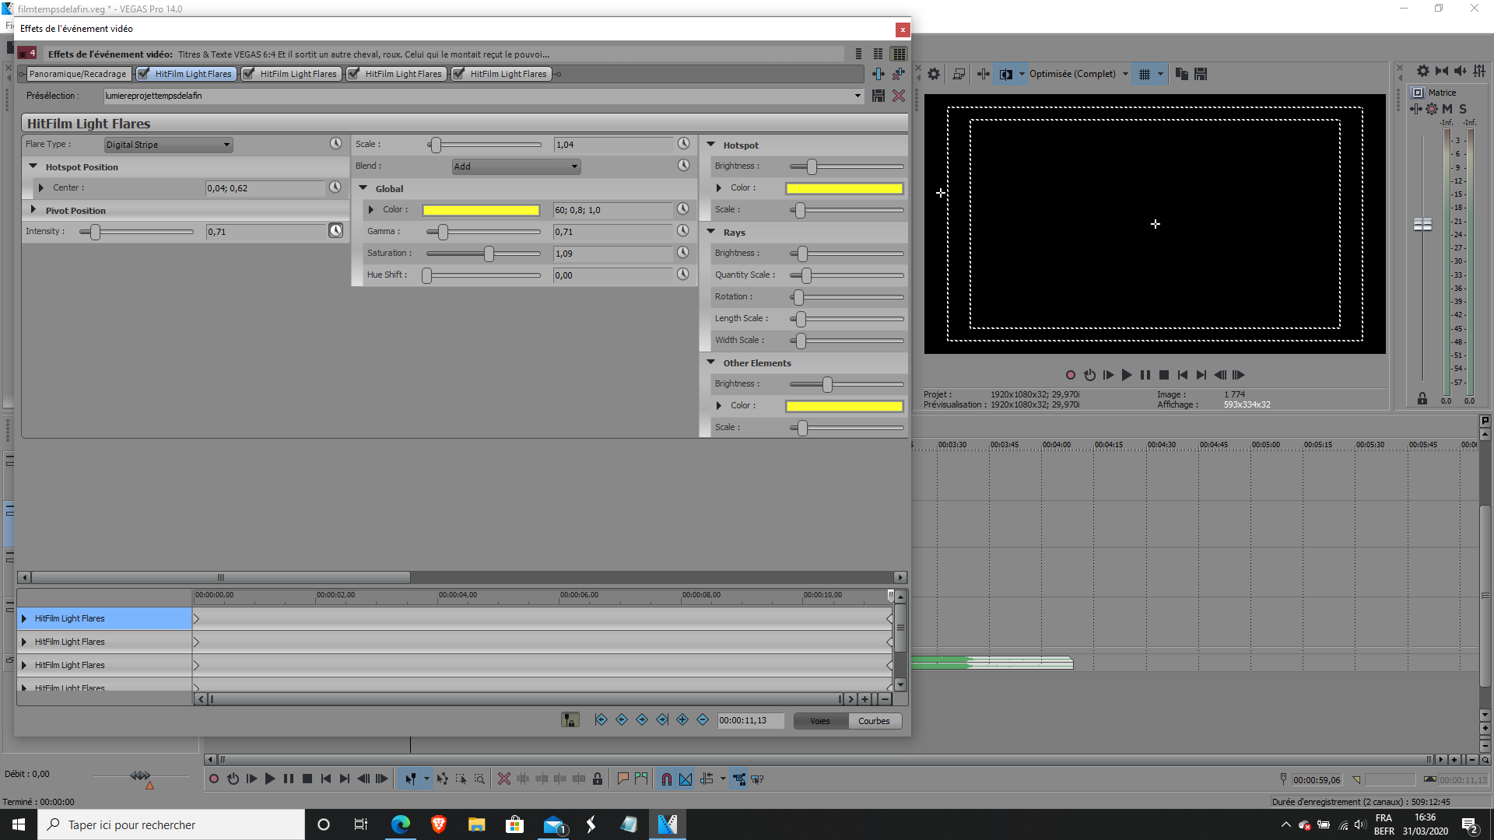
Task: Toggle sync cursor lock in keyframe toolbar
Action: 570,720
